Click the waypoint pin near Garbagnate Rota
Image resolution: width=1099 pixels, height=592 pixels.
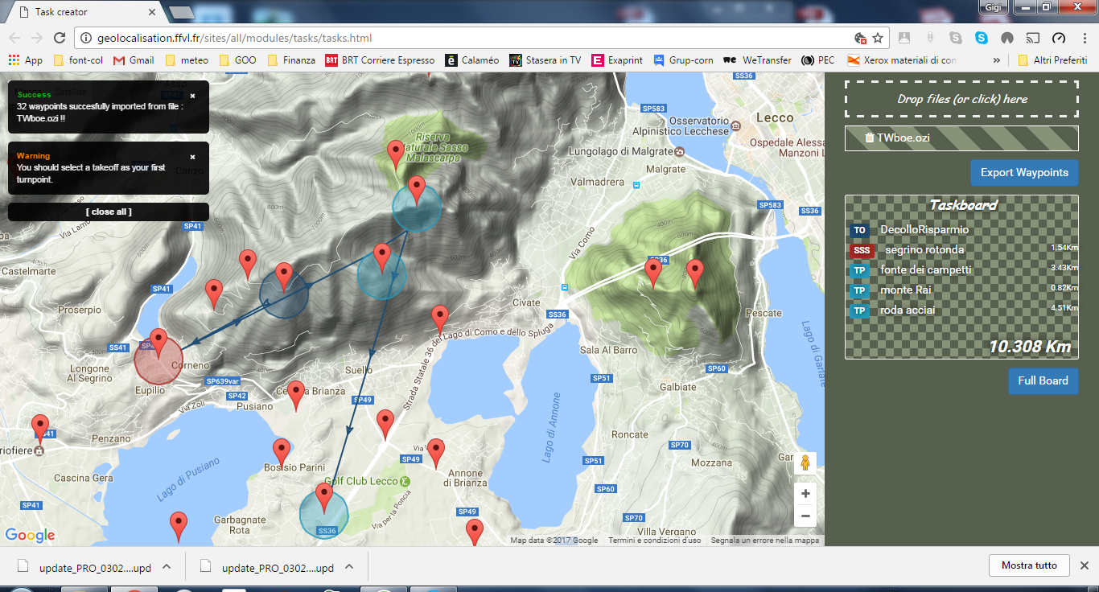pyautogui.click(x=179, y=526)
